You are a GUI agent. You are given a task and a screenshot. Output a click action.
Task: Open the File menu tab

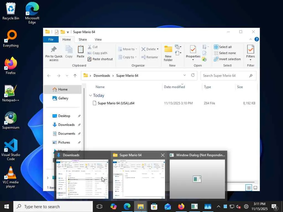[51, 39]
